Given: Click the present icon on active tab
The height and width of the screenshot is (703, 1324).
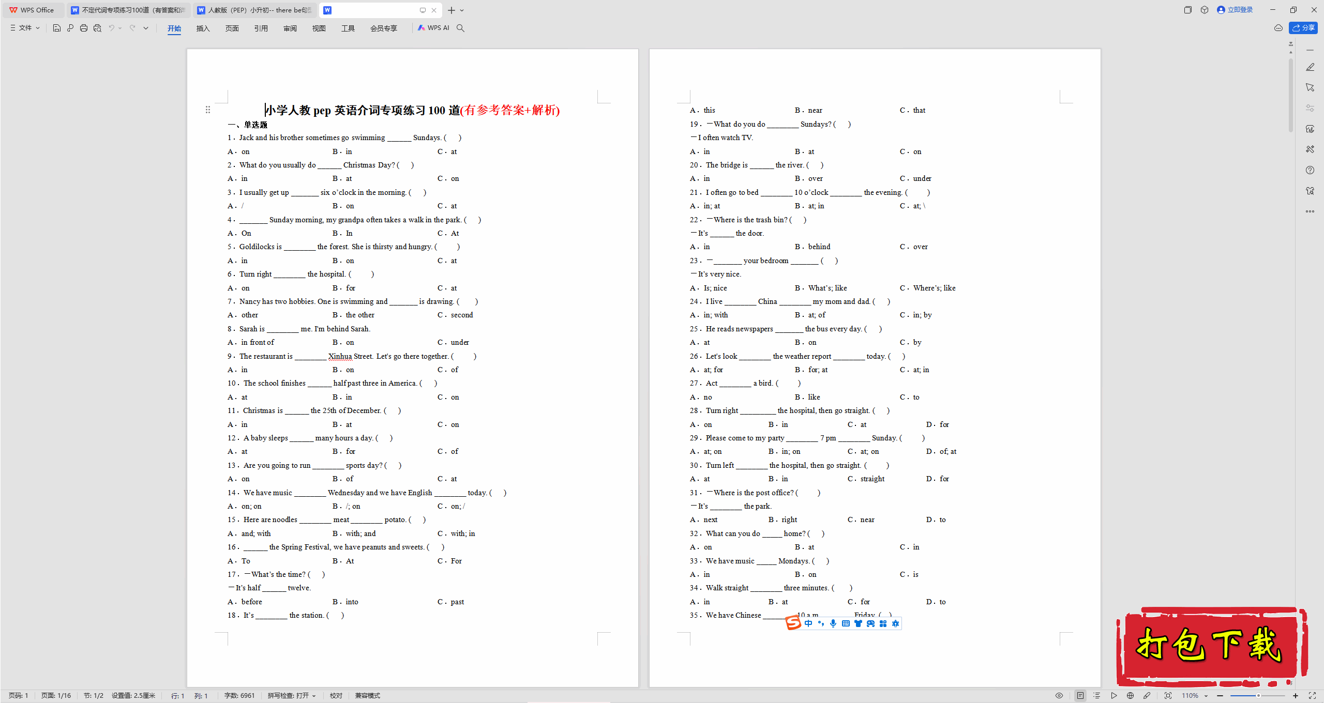Looking at the screenshot, I should tap(423, 10).
